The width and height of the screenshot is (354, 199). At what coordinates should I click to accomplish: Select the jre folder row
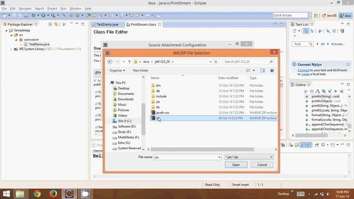214,102
